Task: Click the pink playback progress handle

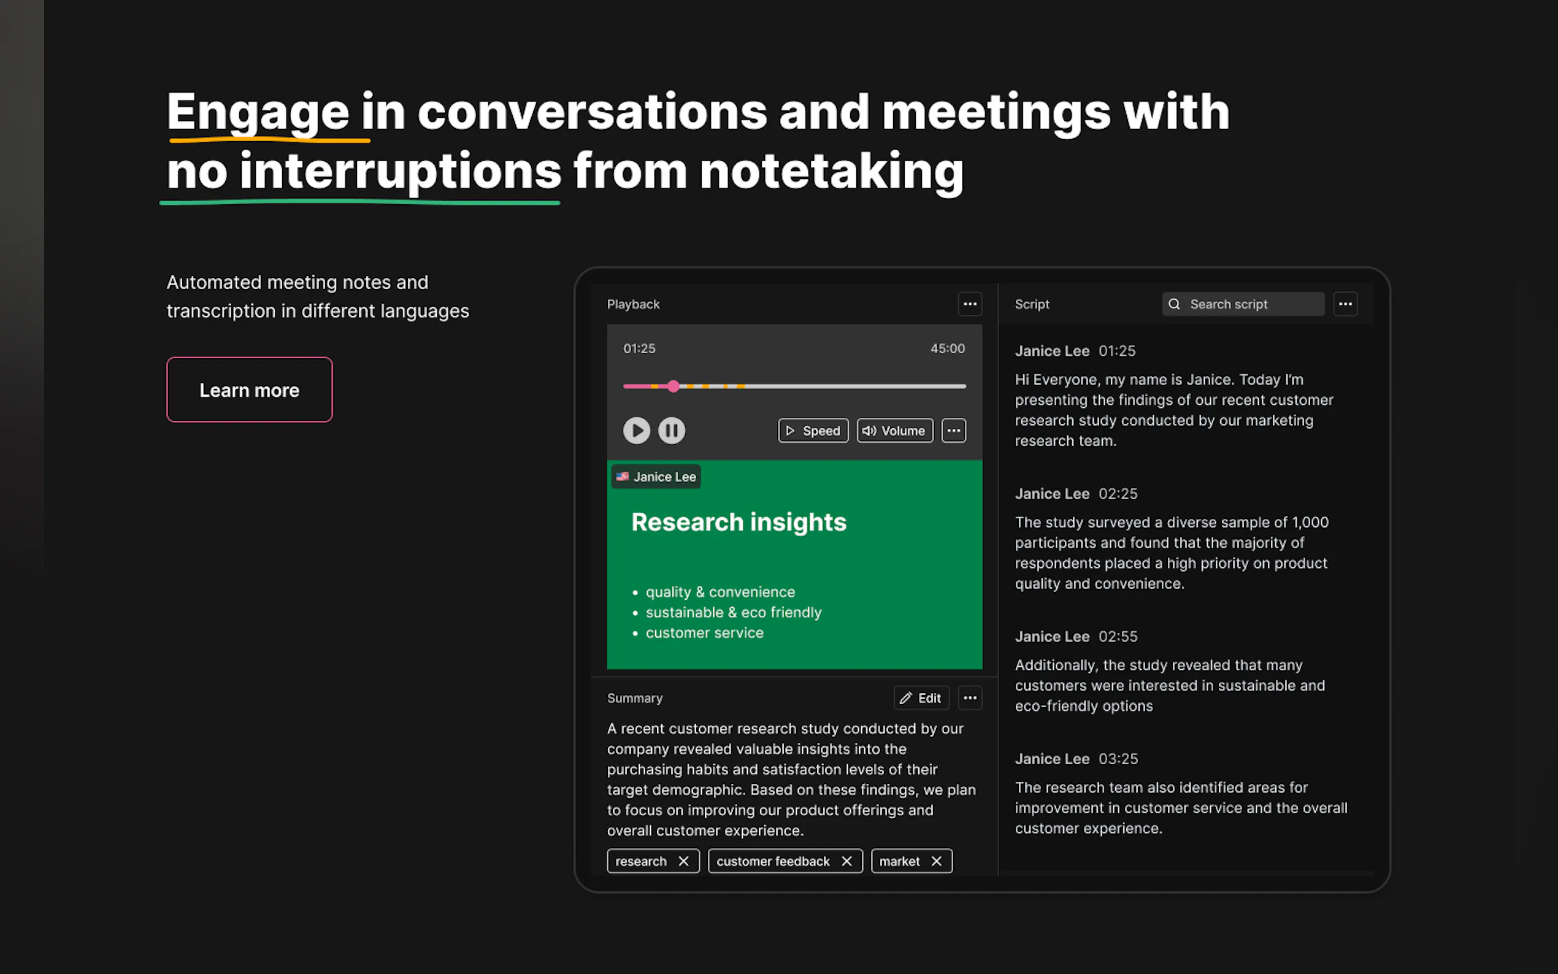Action: pos(673,386)
